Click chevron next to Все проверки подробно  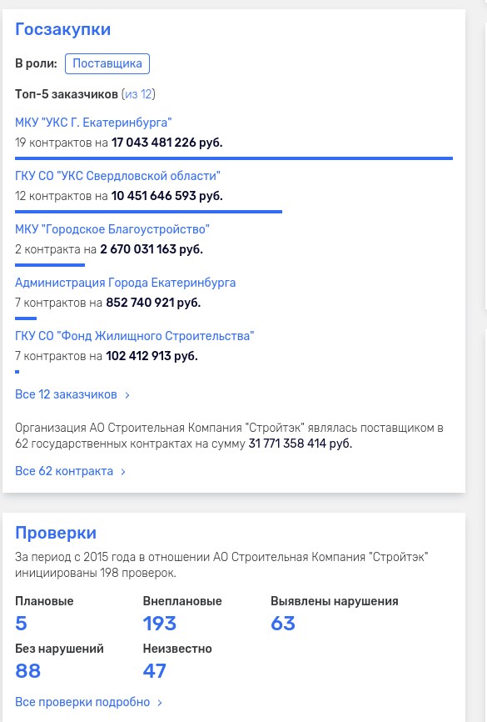tap(160, 703)
